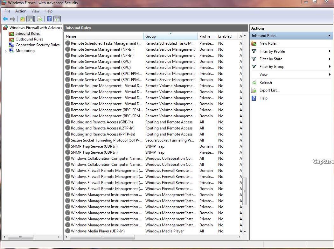Open the View menu in menu bar
Viewport: 334px width, 249px height.
(x=35, y=11)
